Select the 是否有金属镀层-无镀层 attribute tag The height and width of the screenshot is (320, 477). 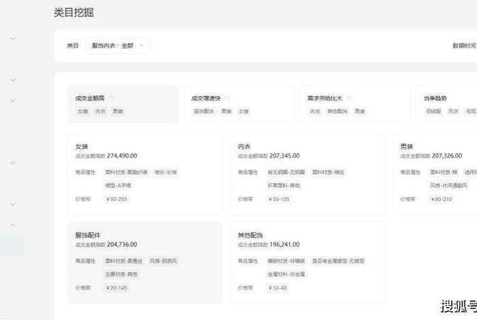coord(338,261)
